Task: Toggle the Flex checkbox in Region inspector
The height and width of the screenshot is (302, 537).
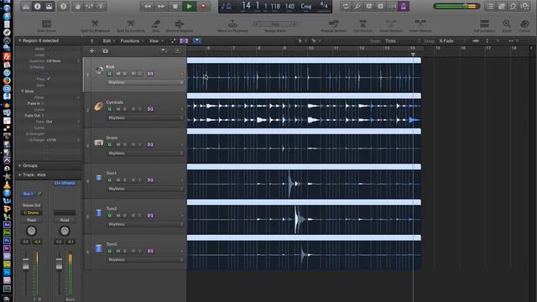Action: [49, 79]
